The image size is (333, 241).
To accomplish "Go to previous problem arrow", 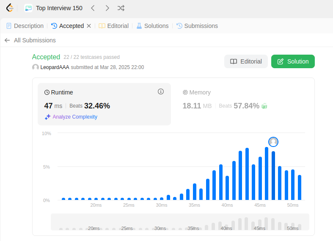I will pos(93,8).
